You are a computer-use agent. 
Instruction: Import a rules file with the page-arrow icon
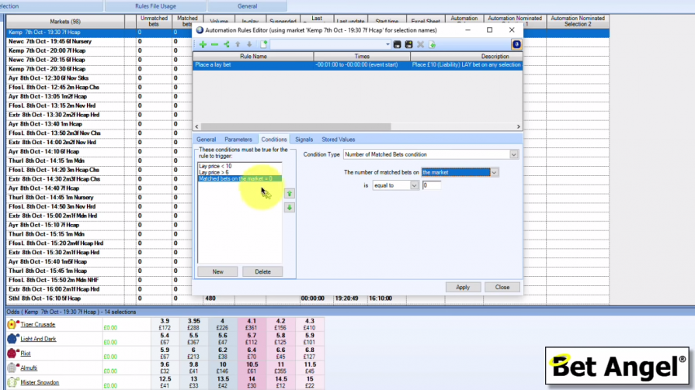433,45
